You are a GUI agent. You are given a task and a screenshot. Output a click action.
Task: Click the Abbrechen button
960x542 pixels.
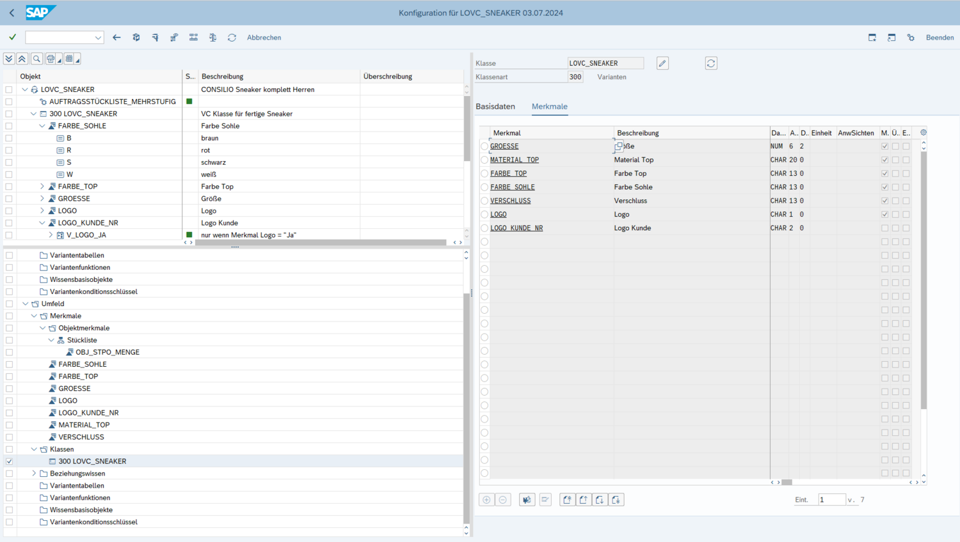tap(264, 38)
